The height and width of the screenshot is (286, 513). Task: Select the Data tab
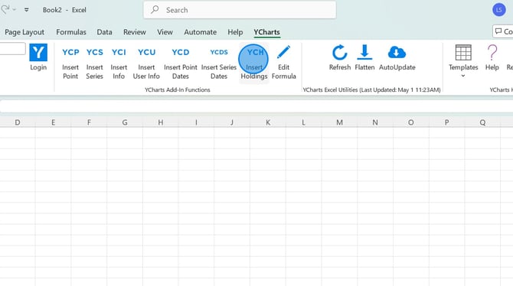coord(104,32)
